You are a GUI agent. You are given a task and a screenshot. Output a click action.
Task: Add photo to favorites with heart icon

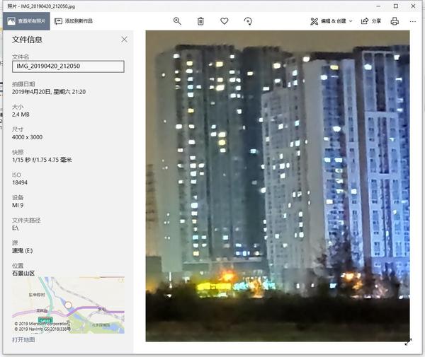coord(225,21)
